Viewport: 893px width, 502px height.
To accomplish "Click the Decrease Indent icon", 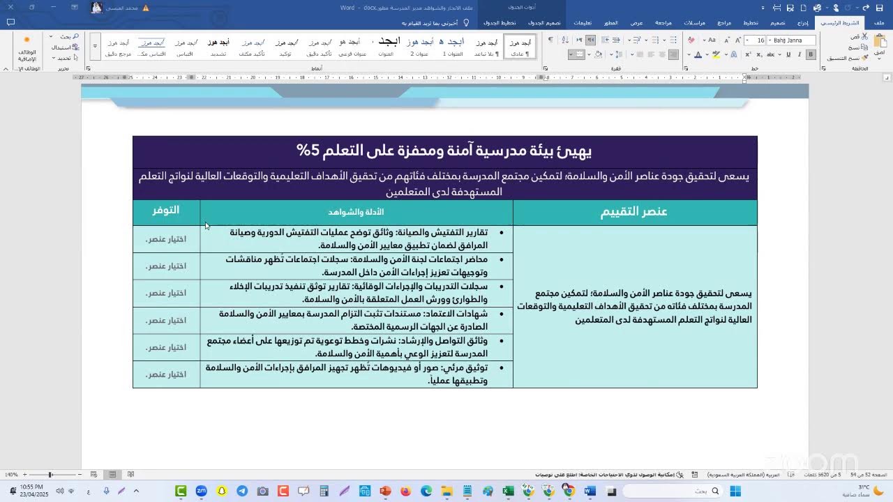I will [616, 40].
